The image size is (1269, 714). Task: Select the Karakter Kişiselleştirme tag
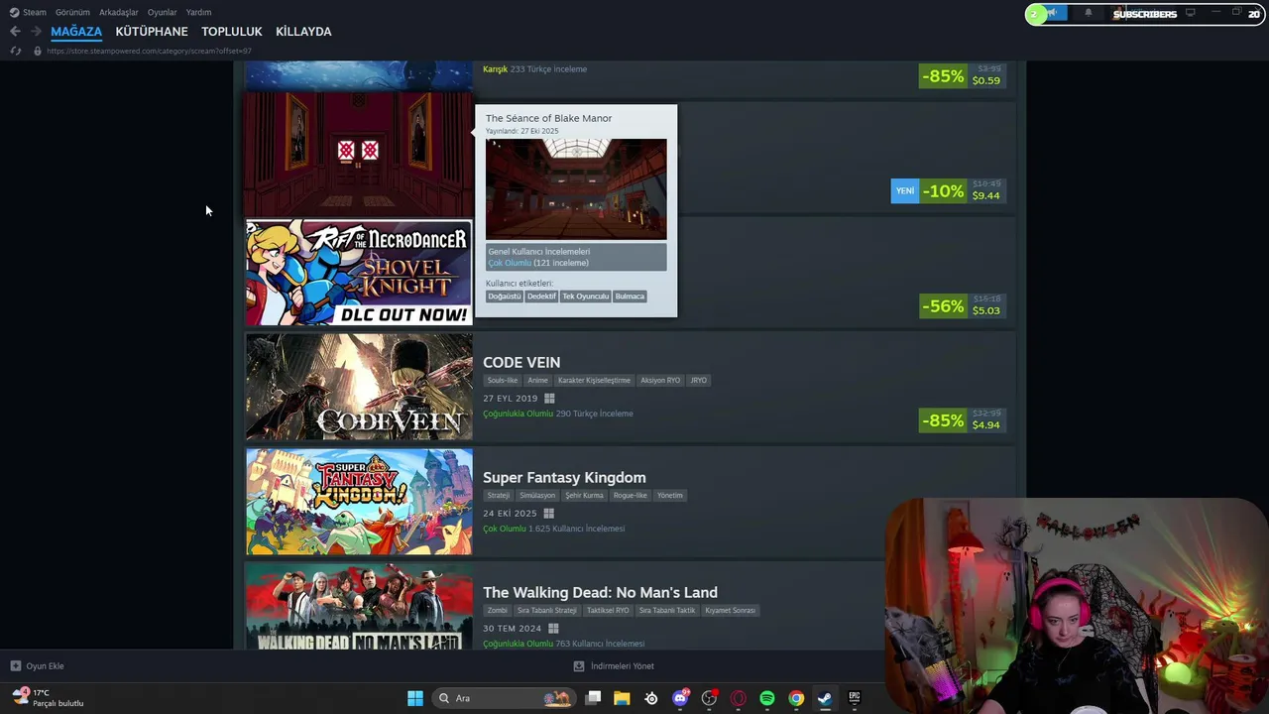[594, 381]
